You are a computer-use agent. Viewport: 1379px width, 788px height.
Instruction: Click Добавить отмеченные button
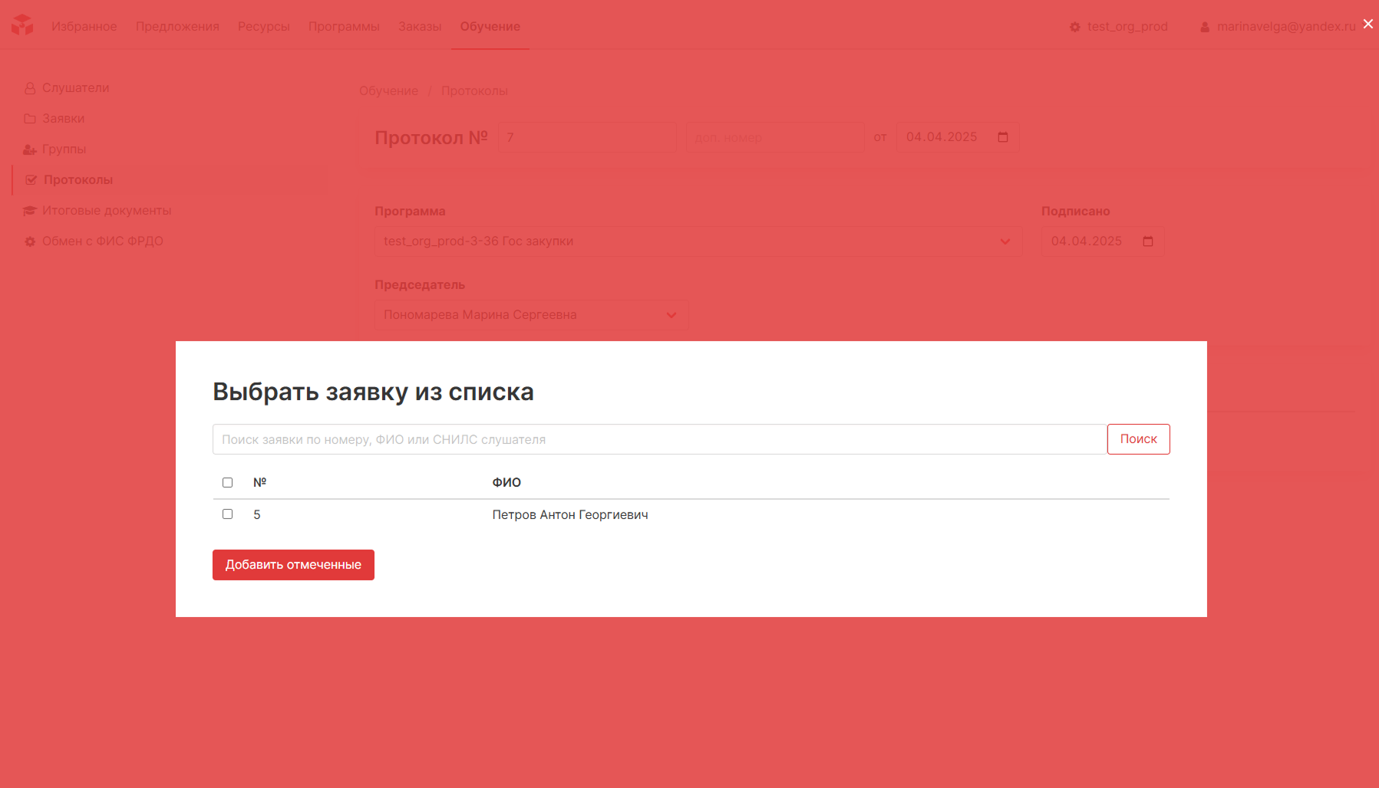pos(293,565)
